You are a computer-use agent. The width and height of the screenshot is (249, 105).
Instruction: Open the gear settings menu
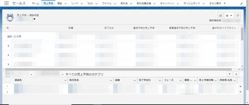point(229,15)
